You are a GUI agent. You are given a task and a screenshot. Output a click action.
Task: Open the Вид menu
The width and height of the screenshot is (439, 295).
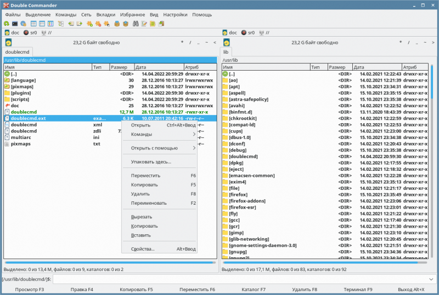[154, 15]
